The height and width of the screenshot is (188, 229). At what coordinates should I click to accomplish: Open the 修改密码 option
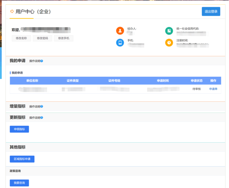[43, 38]
